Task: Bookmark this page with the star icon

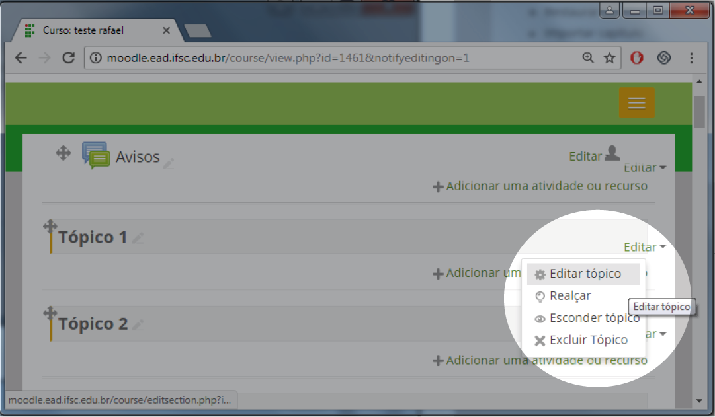Action: click(x=609, y=58)
